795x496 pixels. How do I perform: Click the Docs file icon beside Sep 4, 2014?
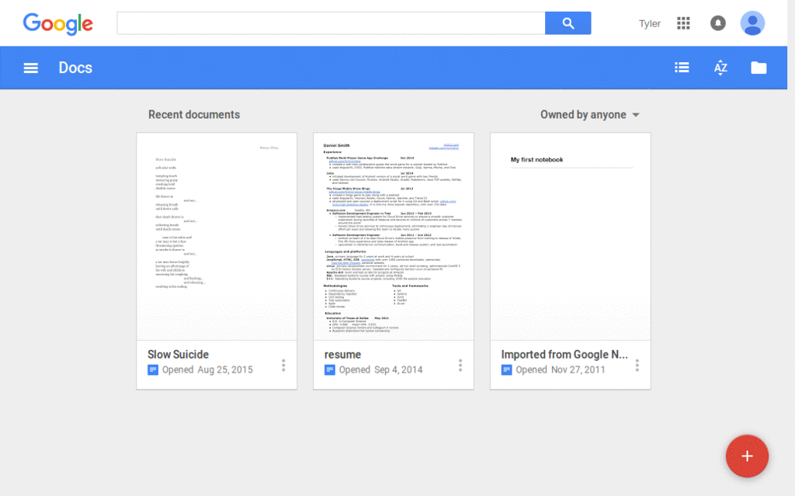[329, 369]
